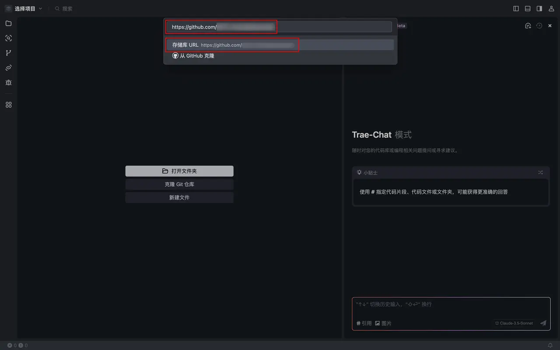Toggle the left sidebar layout icon

tap(516, 8)
